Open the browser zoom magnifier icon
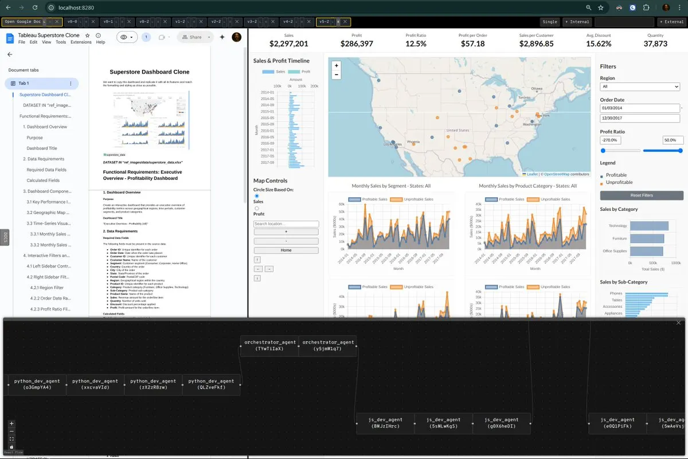Image resolution: width=688 pixels, height=459 pixels. pyautogui.click(x=588, y=8)
